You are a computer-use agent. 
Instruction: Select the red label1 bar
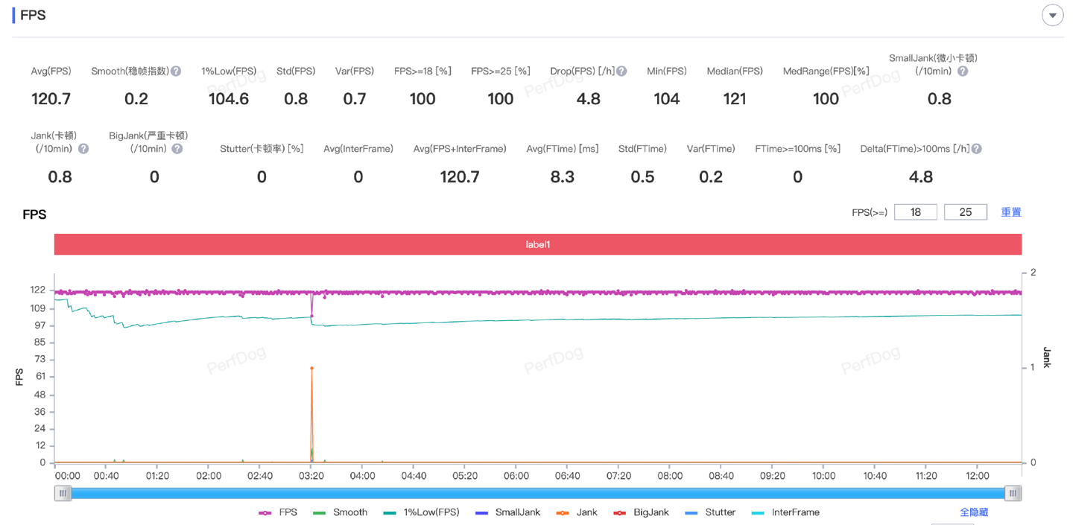537,244
